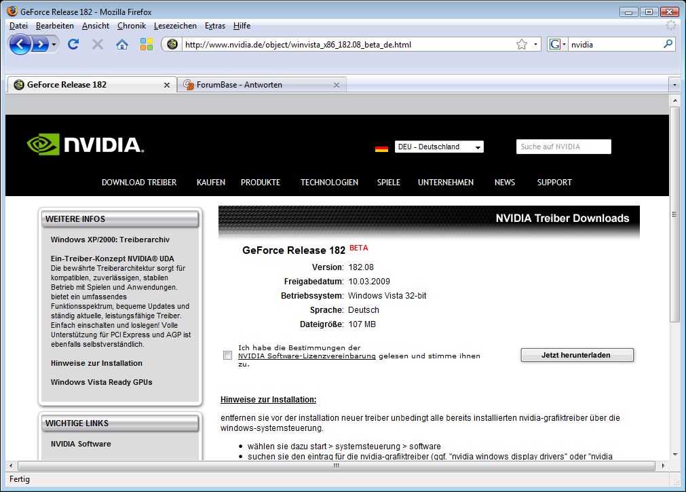Open the address bar history dropdown arrow
The height and width of the screenshot is (492, 686).
pos(535,44)
